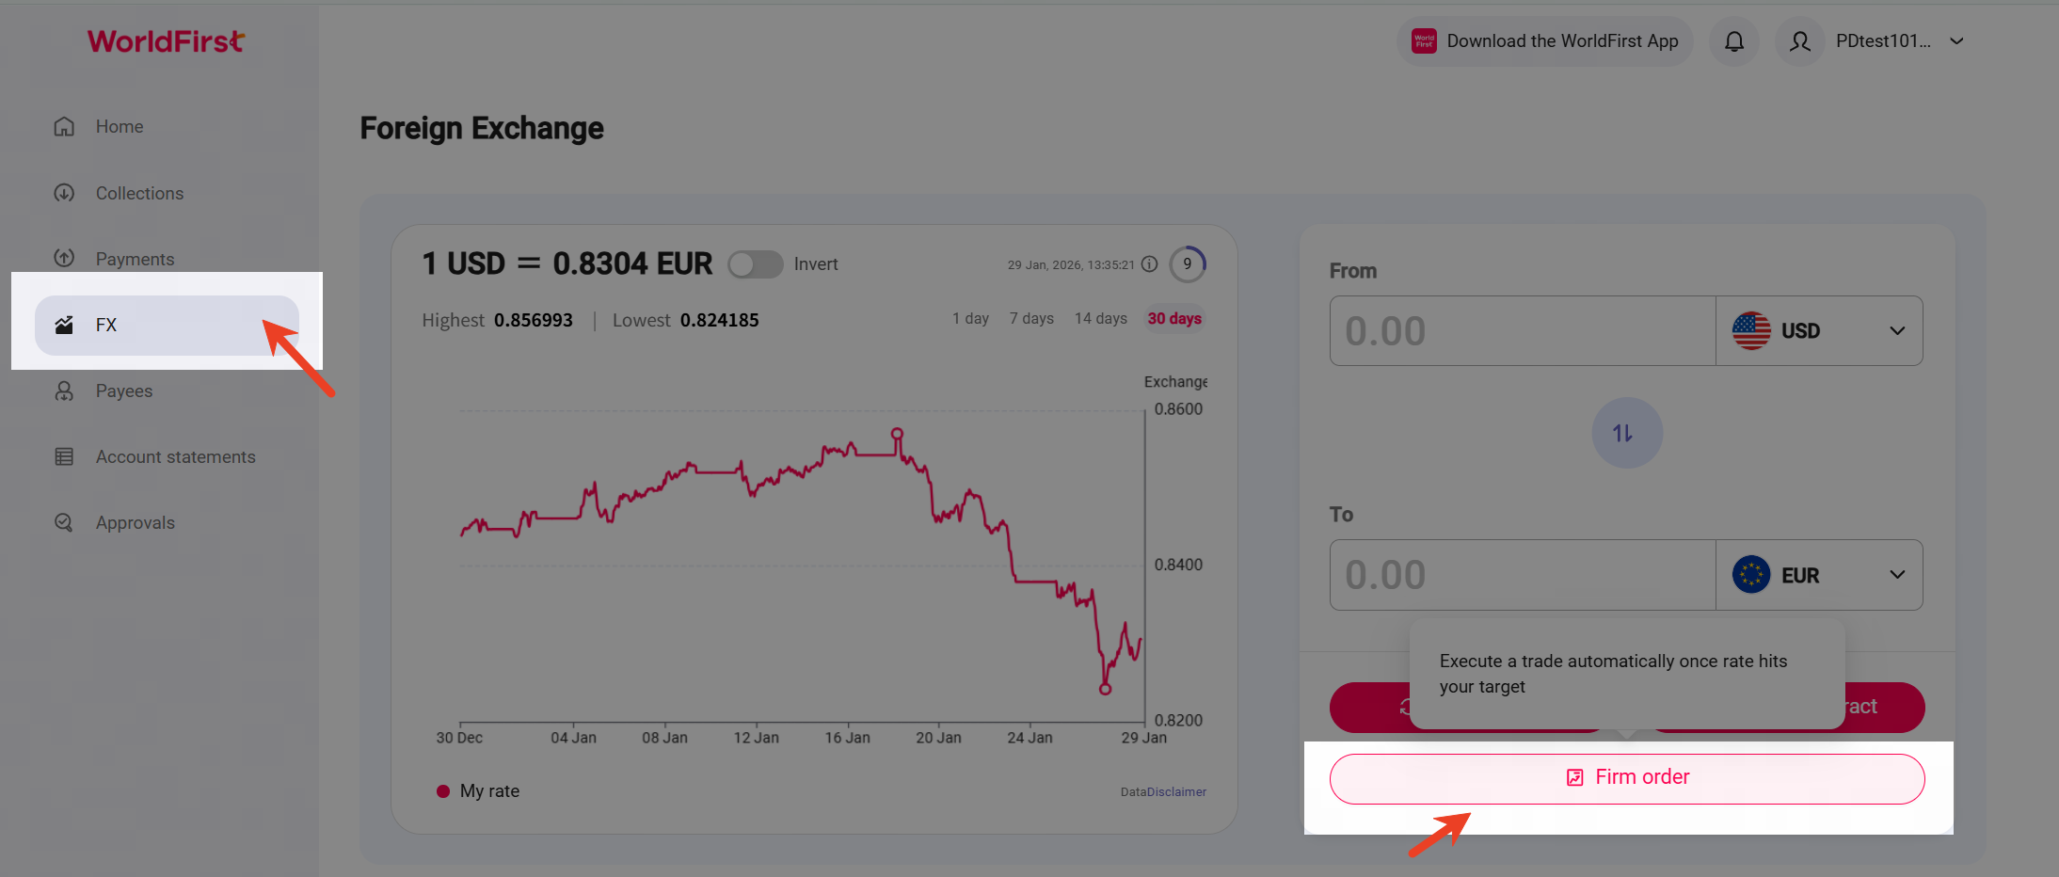Click the notification bell icon
The width and height of the screenshot is (2059, 877).
(1733, 41)
